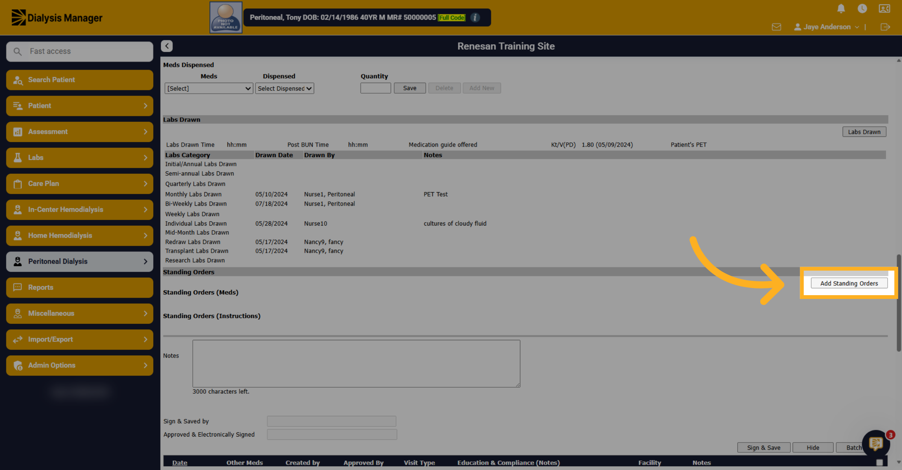
Task: Click the Reports sidebar icon
Action: click(x=18, y=287)
